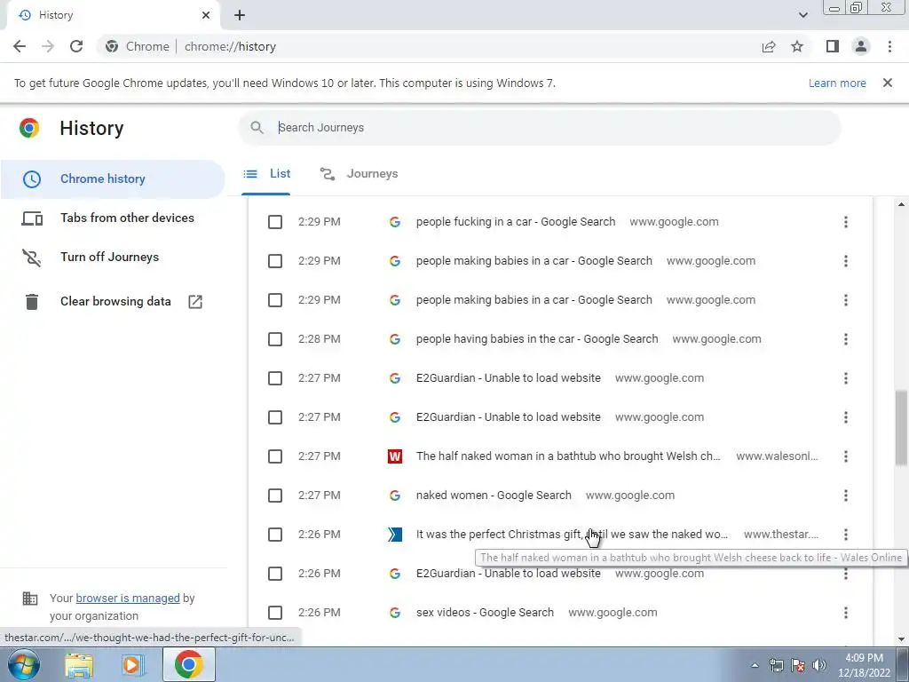Open the Action Center flag icon
The width and height of the screenshot is (909, 682).
click(x=798, y=665)
